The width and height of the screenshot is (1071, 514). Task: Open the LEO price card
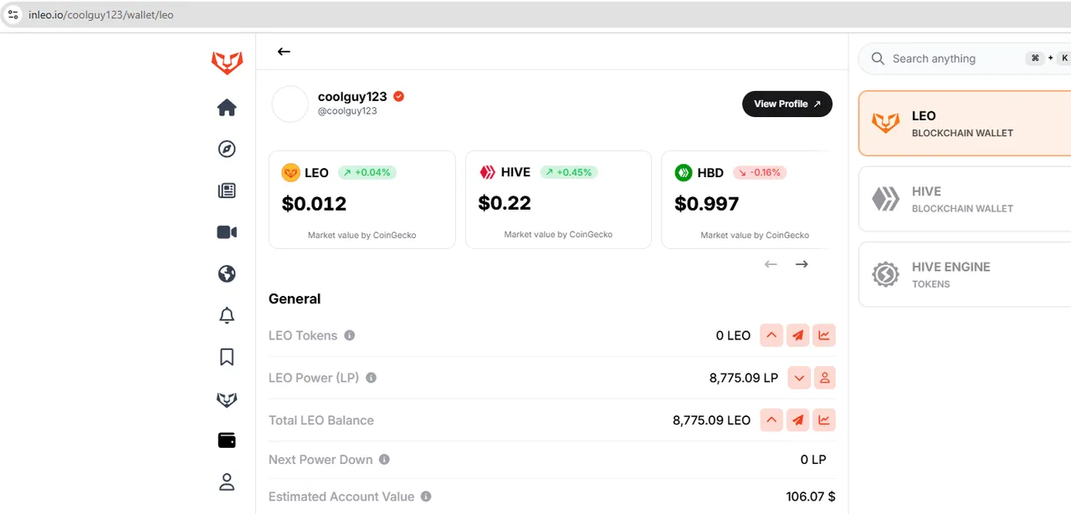tap(362, 200)
